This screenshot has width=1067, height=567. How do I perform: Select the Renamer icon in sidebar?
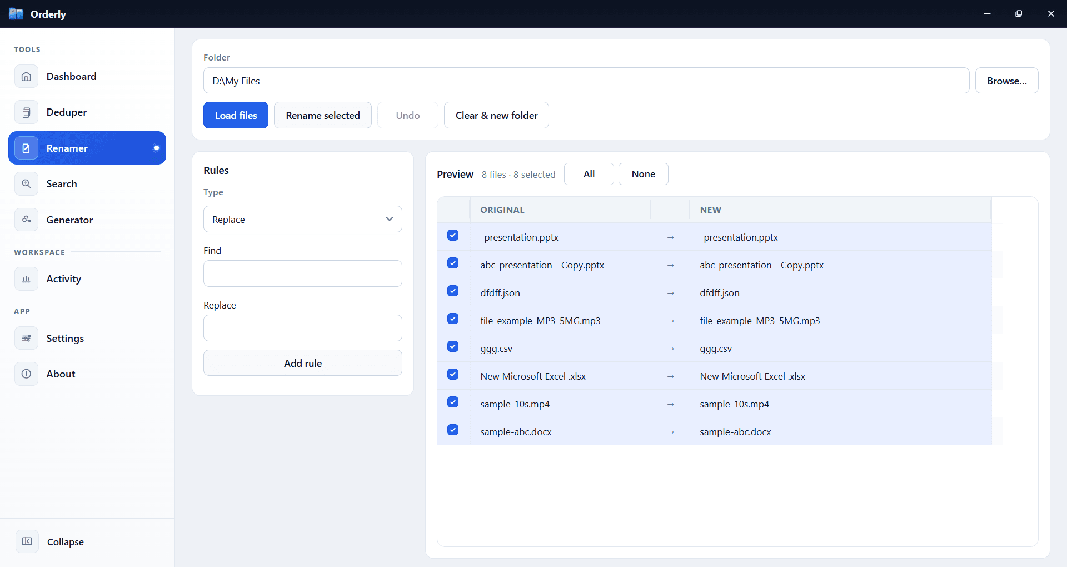point(26,148)
